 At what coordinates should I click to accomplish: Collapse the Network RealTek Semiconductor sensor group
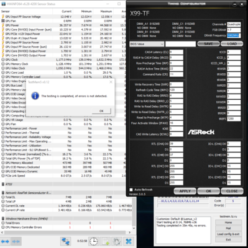tap(3, 193)
